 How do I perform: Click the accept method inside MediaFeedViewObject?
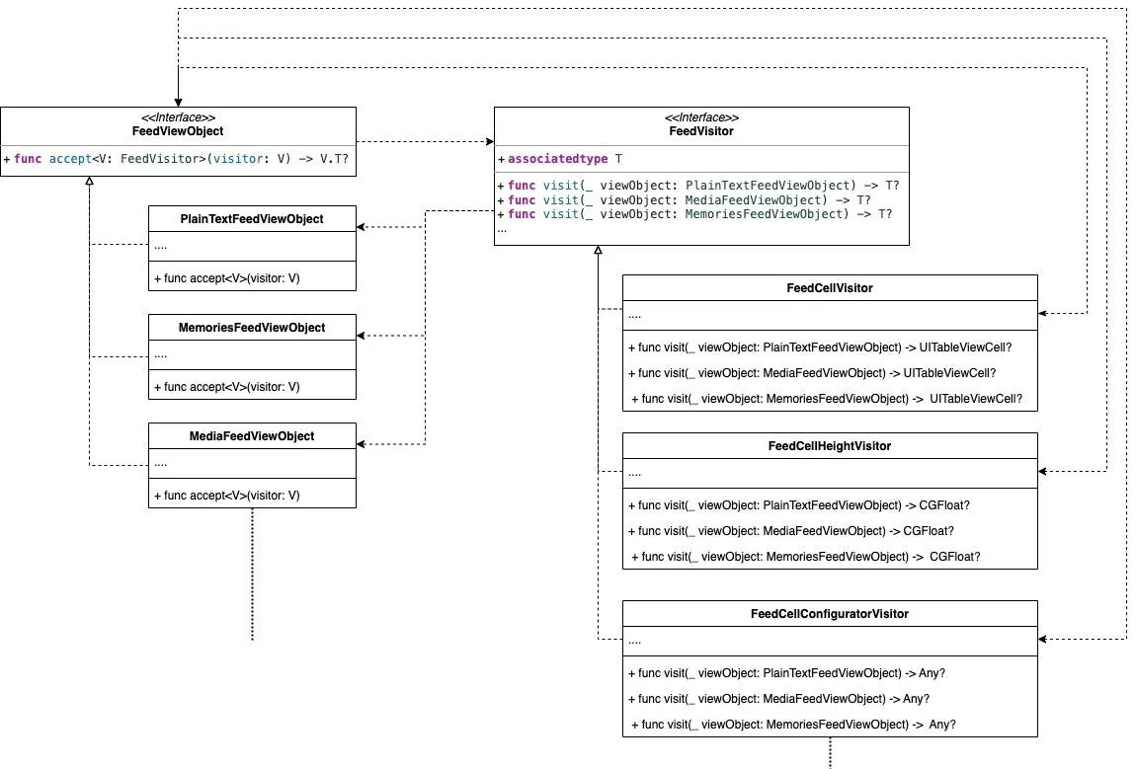(227, 496)
